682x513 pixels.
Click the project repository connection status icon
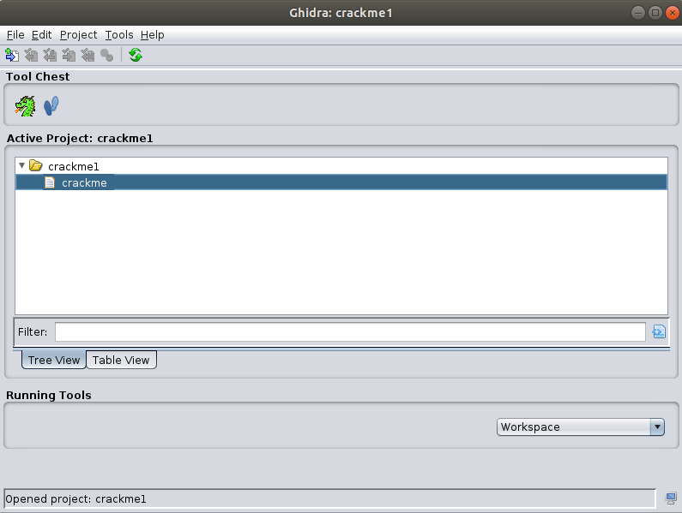(671, 498)
